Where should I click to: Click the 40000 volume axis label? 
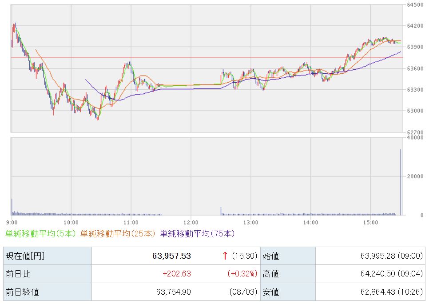[415, 137]
